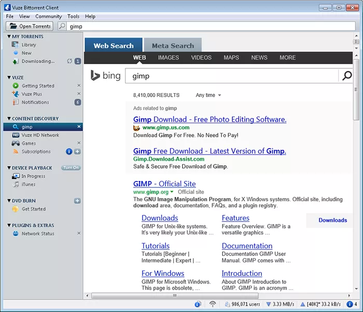Click the 986,071 users status entry
Screen dimensions: 363x312
coord(242,304)
